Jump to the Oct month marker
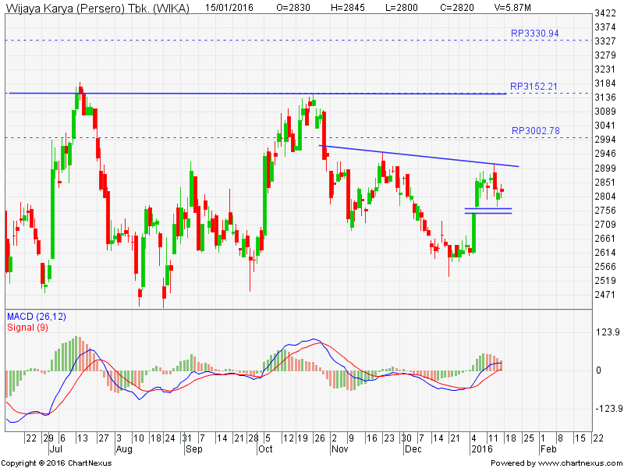624x468 pixels. pos(267,450)
